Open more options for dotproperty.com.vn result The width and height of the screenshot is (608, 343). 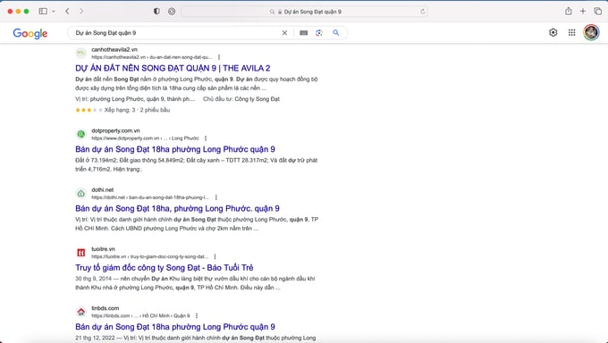click(x=206, y=138)
